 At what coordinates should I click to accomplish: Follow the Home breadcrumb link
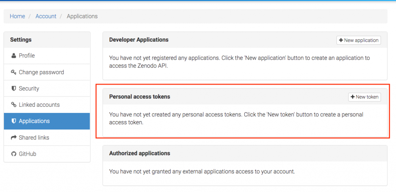[x=17, y=16]
